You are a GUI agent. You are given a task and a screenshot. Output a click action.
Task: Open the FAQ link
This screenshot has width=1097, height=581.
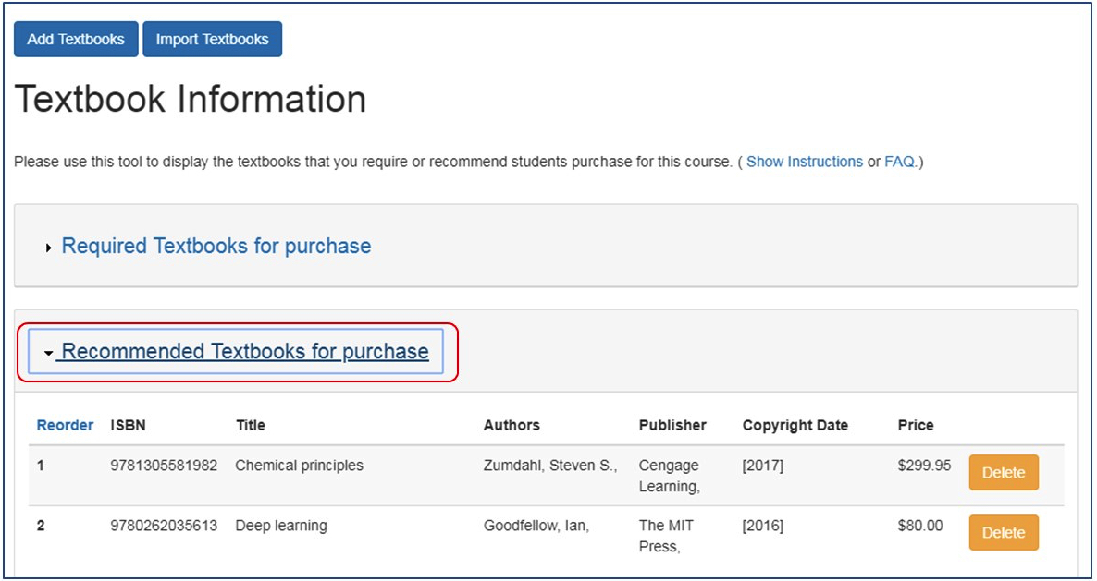tap(899, 162)
